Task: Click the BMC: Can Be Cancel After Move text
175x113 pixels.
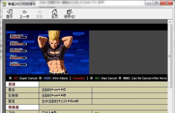Action: [x=145, y=78]
